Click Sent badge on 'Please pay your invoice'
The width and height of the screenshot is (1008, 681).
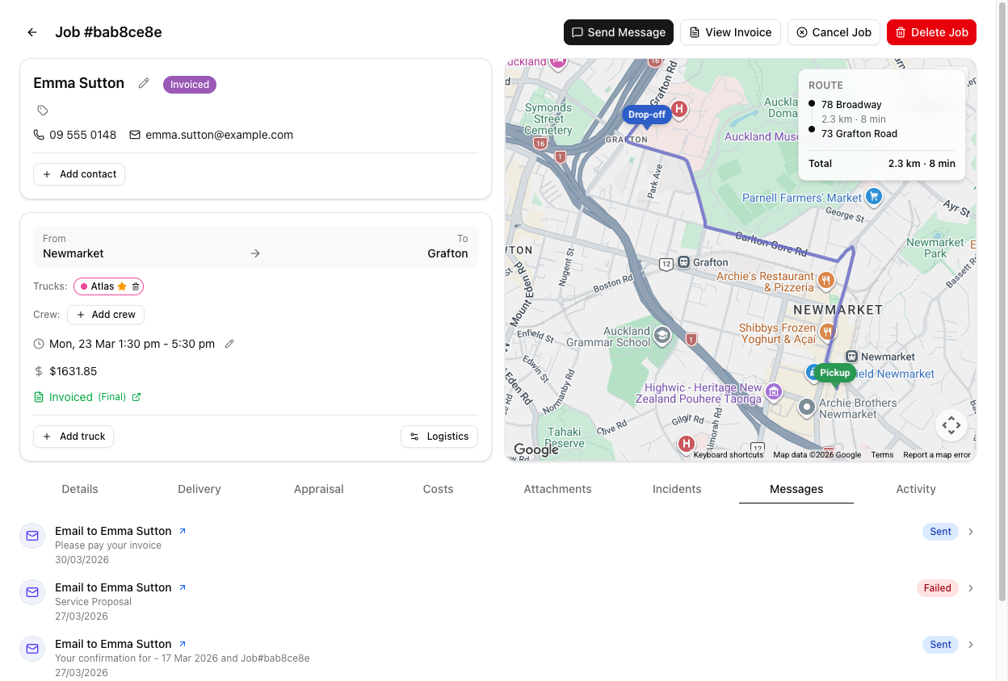(x=940, y=532)
